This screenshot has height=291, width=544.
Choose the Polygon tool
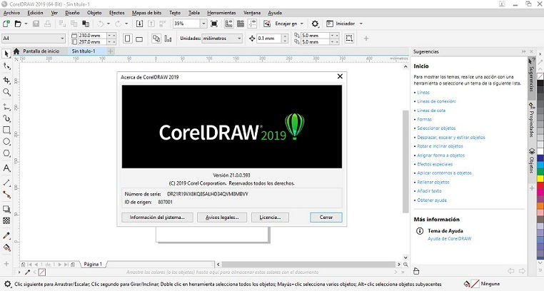click(6, 153)
